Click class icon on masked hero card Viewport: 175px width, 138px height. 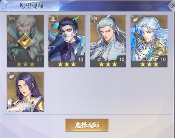pos(12,19)
